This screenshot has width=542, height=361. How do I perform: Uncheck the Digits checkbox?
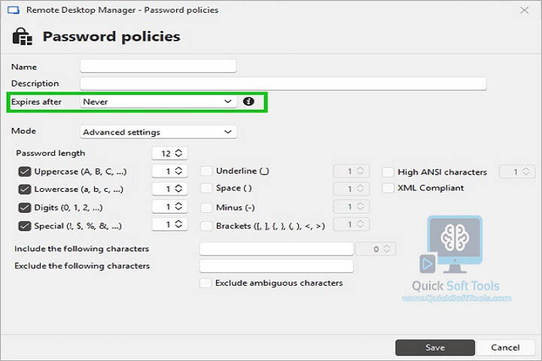(25, 208)
